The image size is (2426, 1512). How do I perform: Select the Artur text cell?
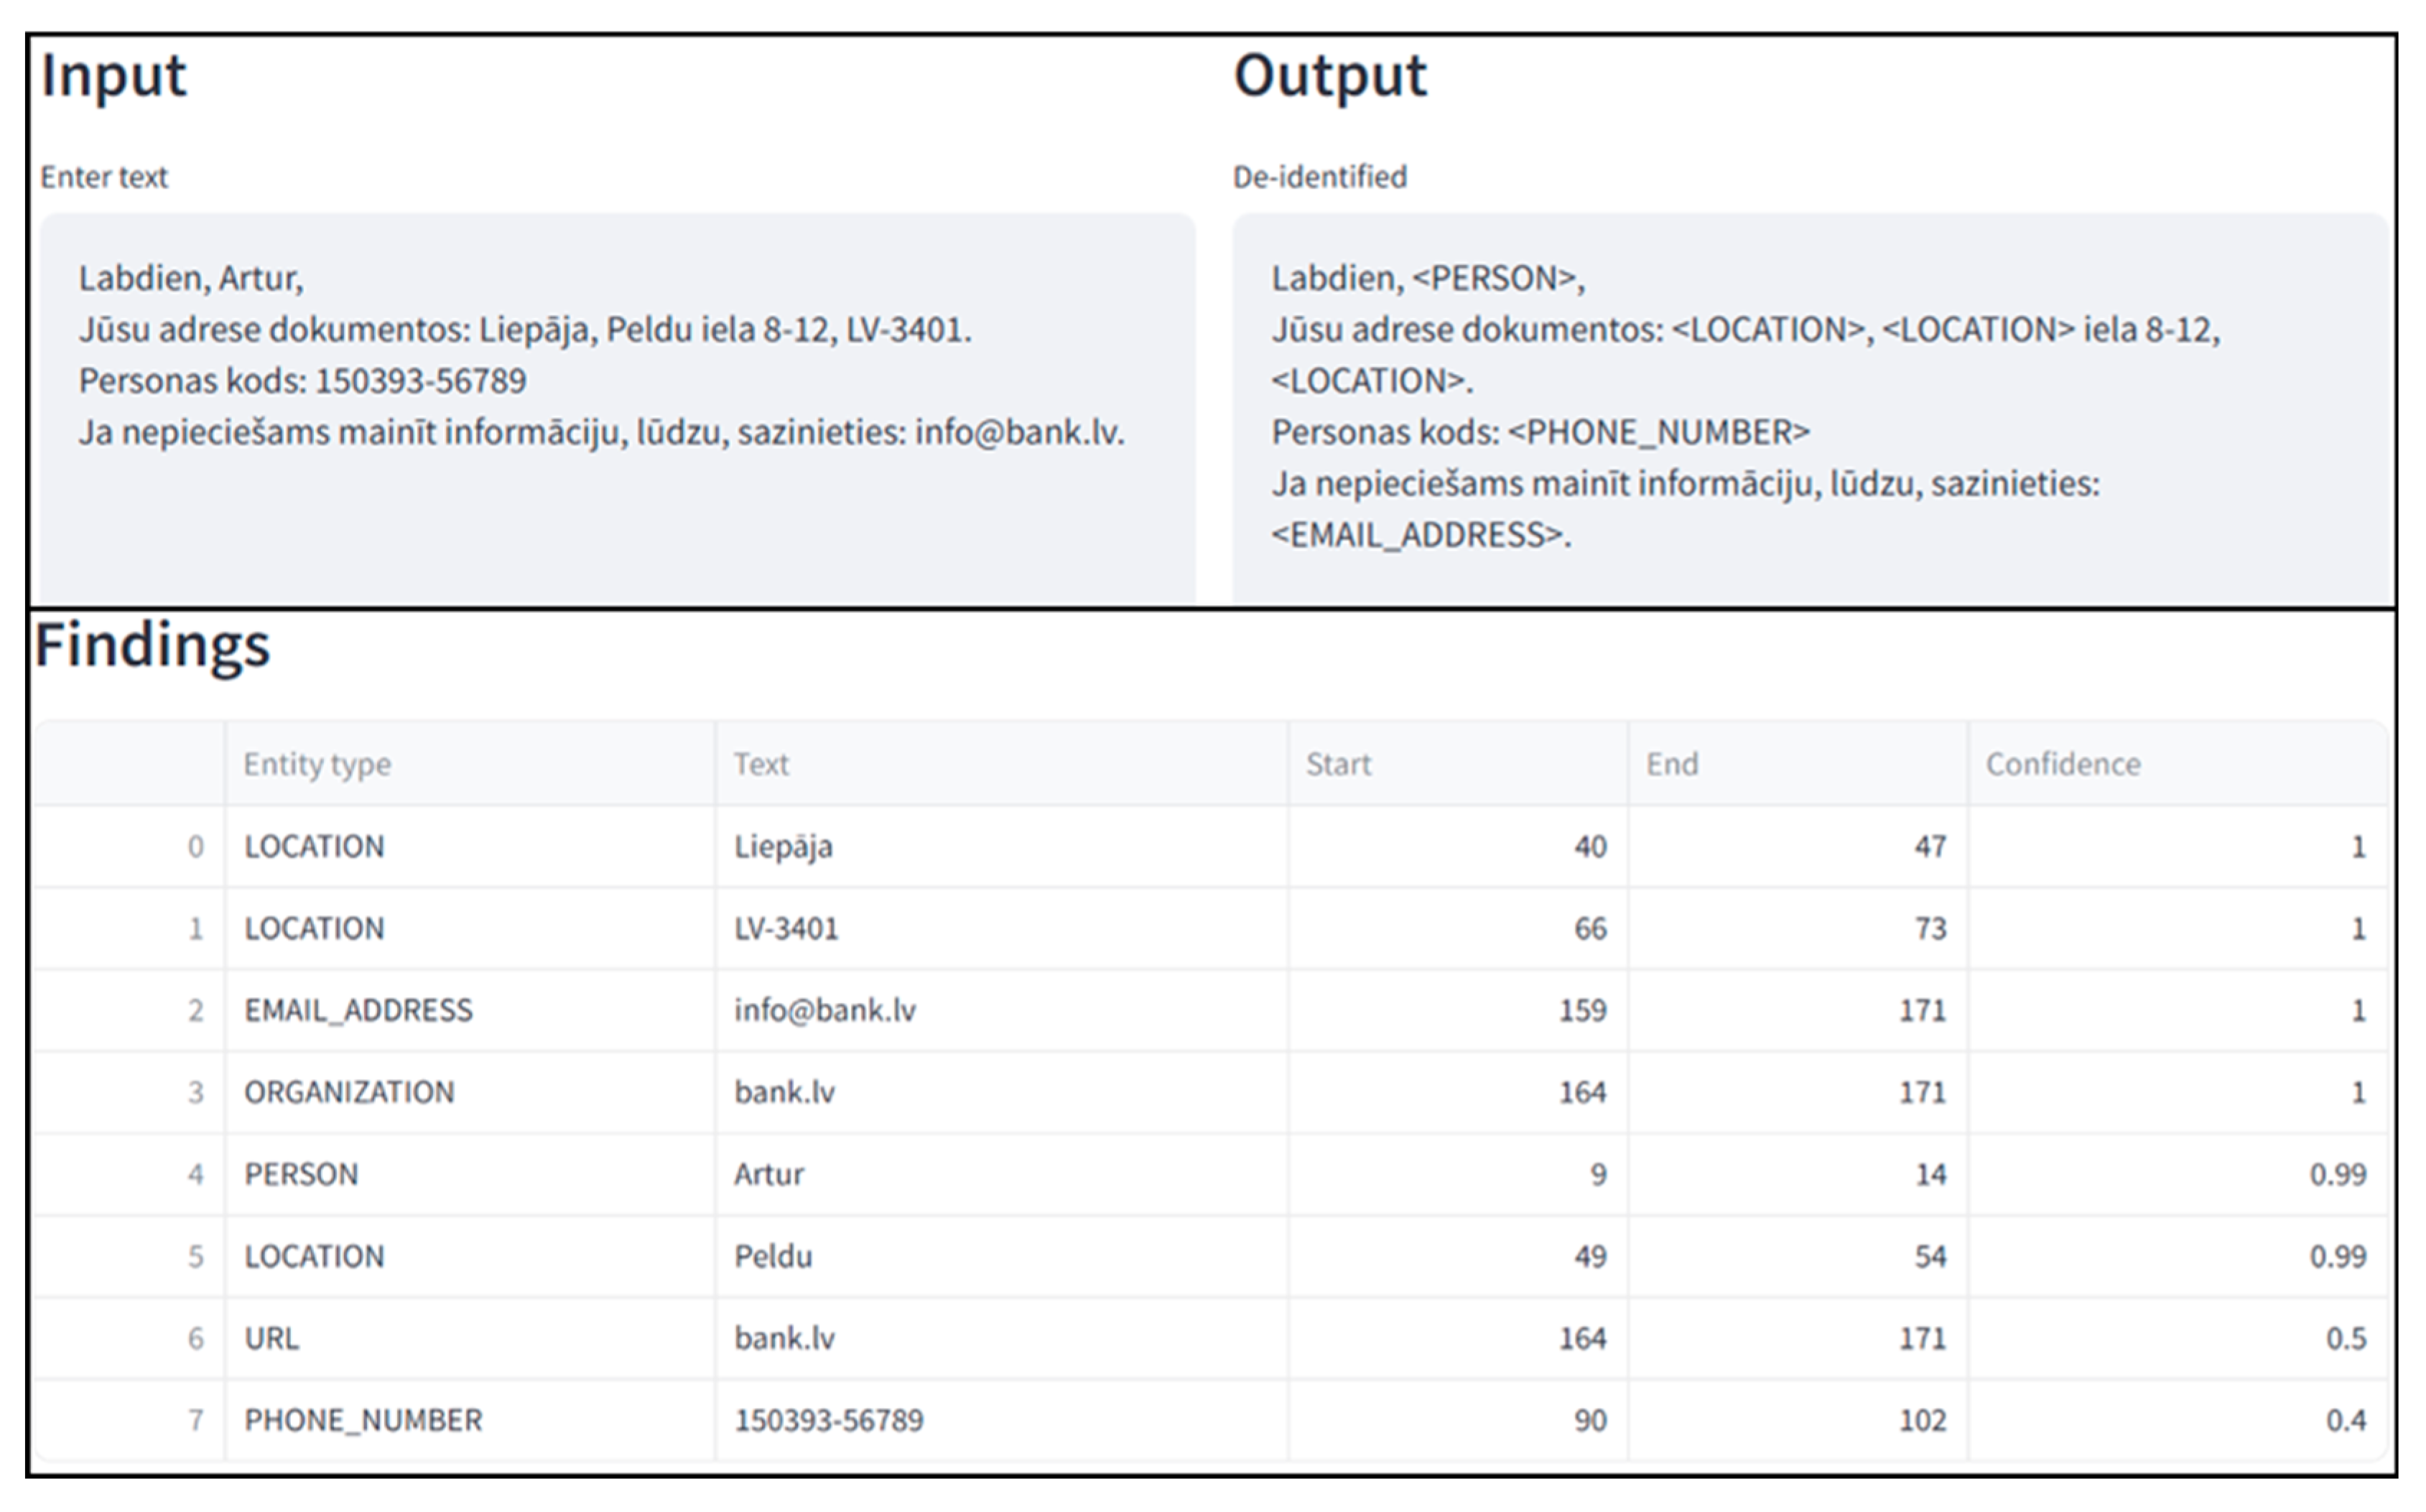point(1001,1175)
